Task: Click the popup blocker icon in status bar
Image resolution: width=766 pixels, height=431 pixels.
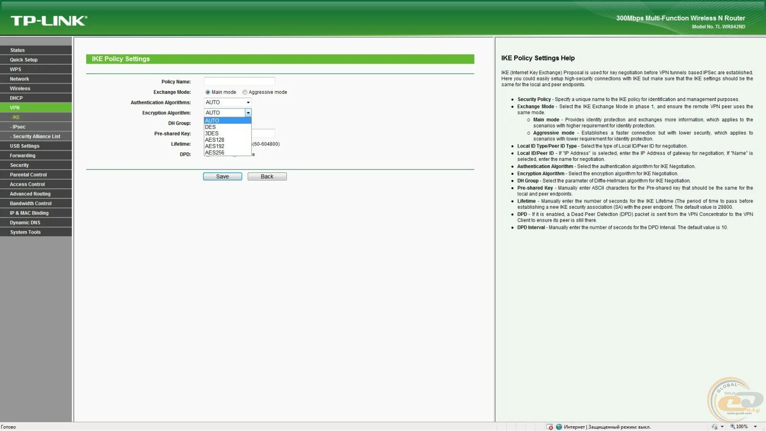Action: pos(550,427)
